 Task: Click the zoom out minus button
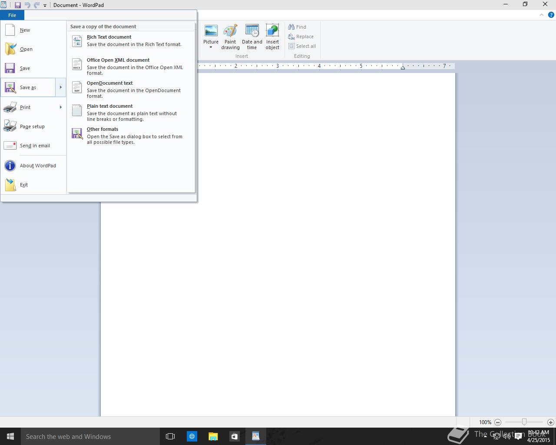[498, 422]
